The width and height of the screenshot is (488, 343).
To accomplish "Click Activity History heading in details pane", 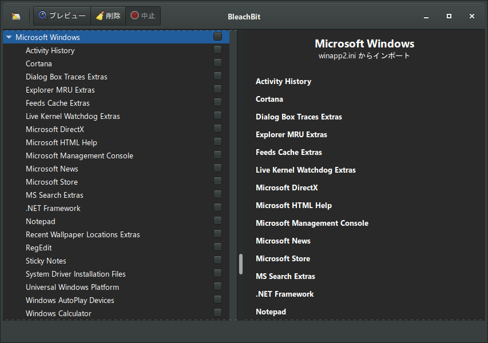I will [283, 82].
